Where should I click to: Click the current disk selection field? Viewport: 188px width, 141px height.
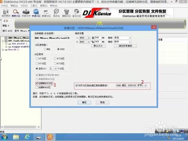point(52,38)
